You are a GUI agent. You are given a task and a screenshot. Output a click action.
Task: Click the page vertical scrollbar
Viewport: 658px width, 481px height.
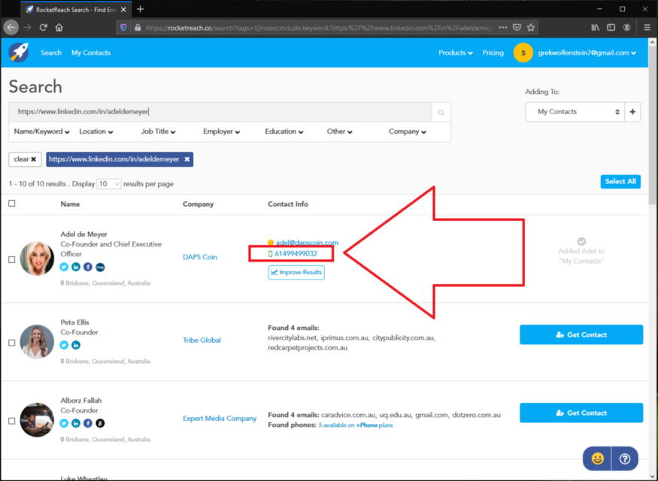pyautogui.click(x=652, y=126)
